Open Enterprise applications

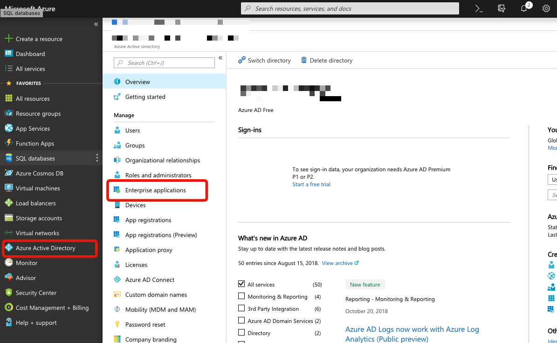click(155, 190)
